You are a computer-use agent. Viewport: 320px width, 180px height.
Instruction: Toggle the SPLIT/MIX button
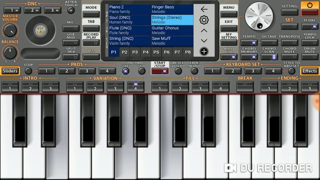pos(71,56)
